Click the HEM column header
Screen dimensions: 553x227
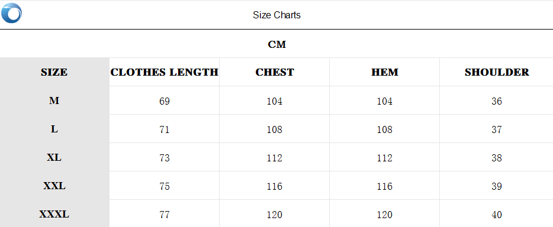click(x=385, y=72)
